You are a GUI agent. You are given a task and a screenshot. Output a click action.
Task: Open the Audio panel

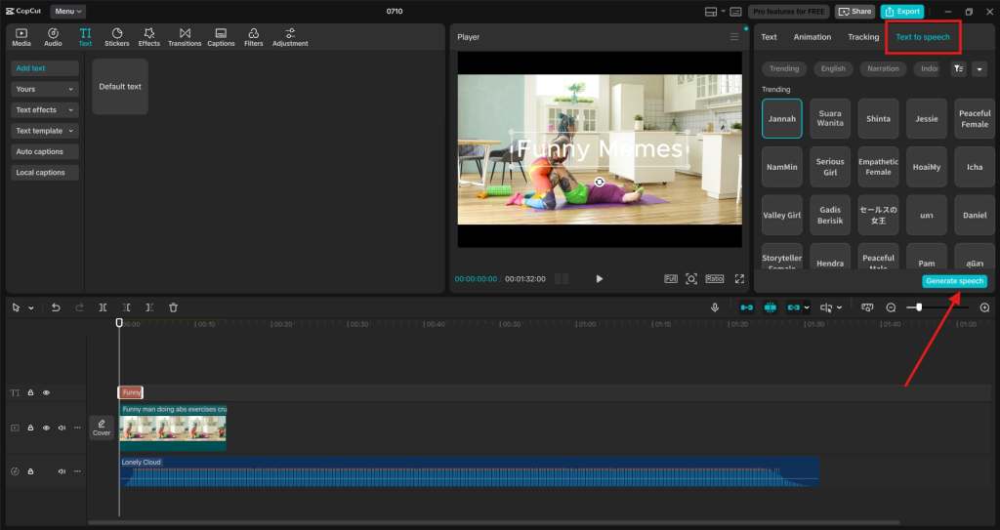point(53,37)
